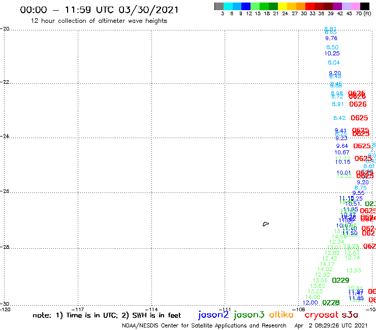Click the 12.92 wave height value
Image resolution: width=376 pixels, height=330 pixels.
click(323, 275)
